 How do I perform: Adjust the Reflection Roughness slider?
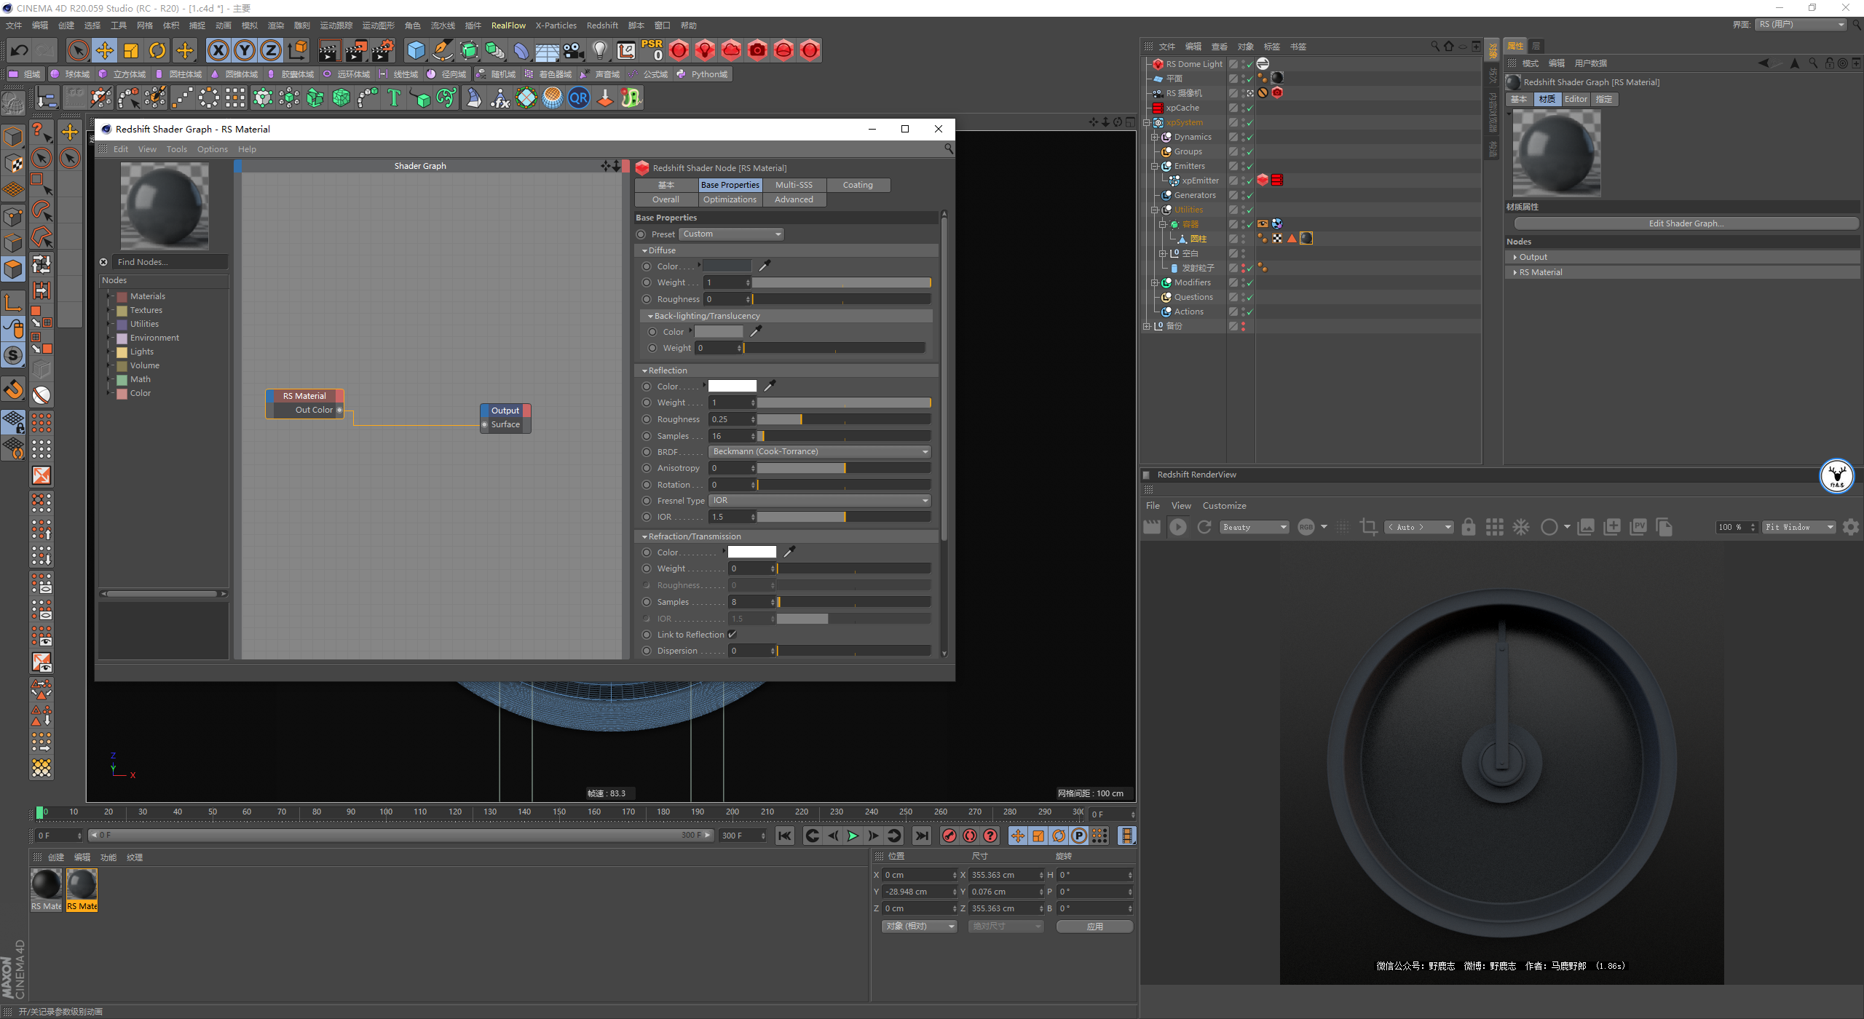pos(844,419)
